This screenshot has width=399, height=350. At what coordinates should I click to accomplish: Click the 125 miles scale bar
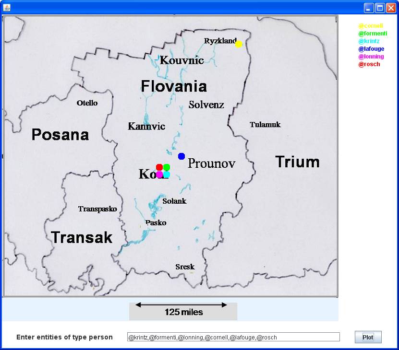tap(183, 311)
